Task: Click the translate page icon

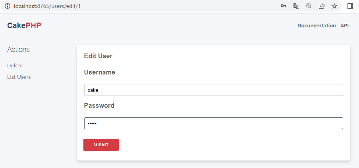Action: pyautogui.click(x=296, y=6)
